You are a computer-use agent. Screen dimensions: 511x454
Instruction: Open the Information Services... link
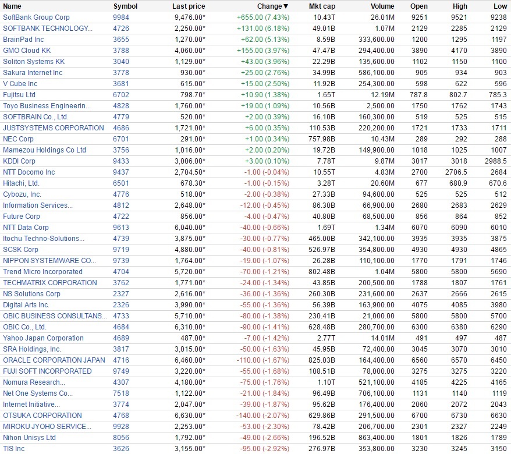pos(37,205)
